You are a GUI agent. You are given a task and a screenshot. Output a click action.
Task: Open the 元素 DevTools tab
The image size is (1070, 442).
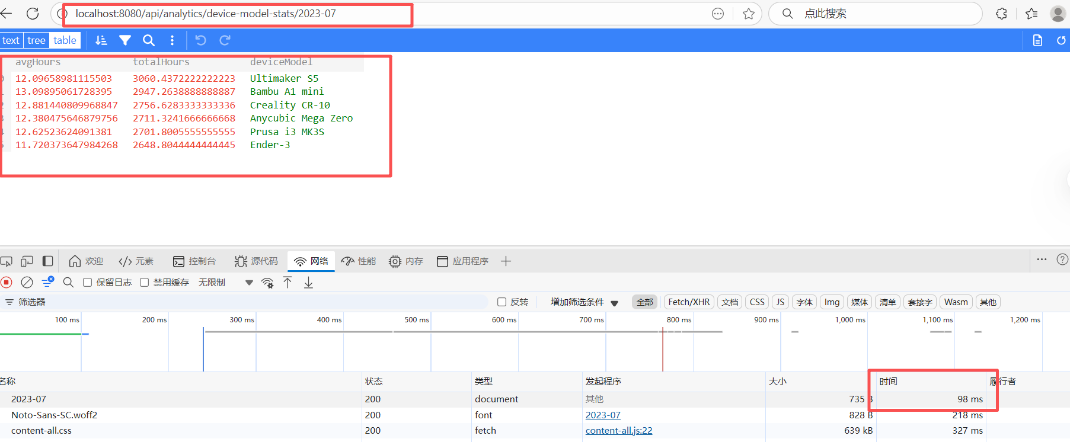tap(136, 261)
